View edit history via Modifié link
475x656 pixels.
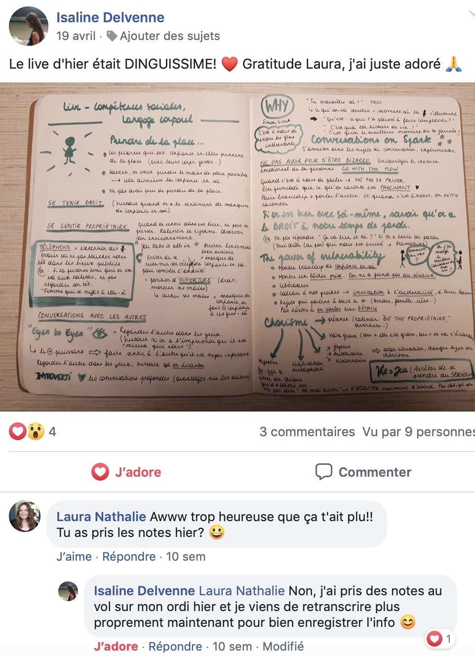[283, 647]
